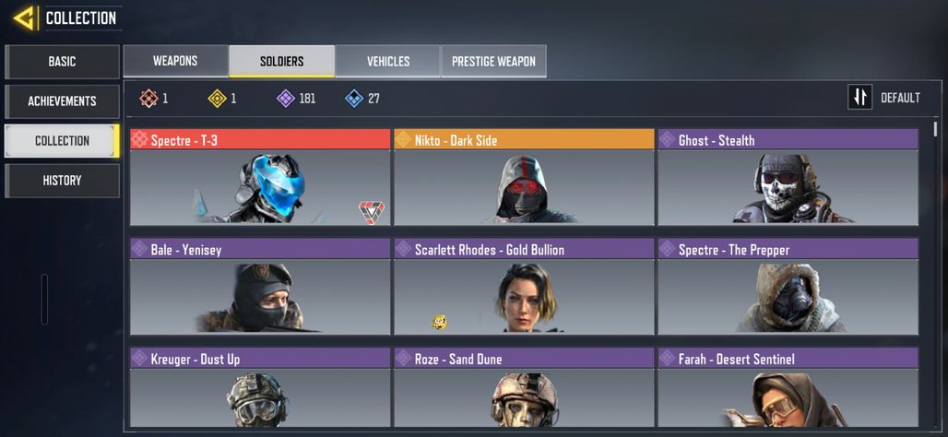Filter by purple epic rarity icon
Screen dimensions: 948x437
point(286,98)
